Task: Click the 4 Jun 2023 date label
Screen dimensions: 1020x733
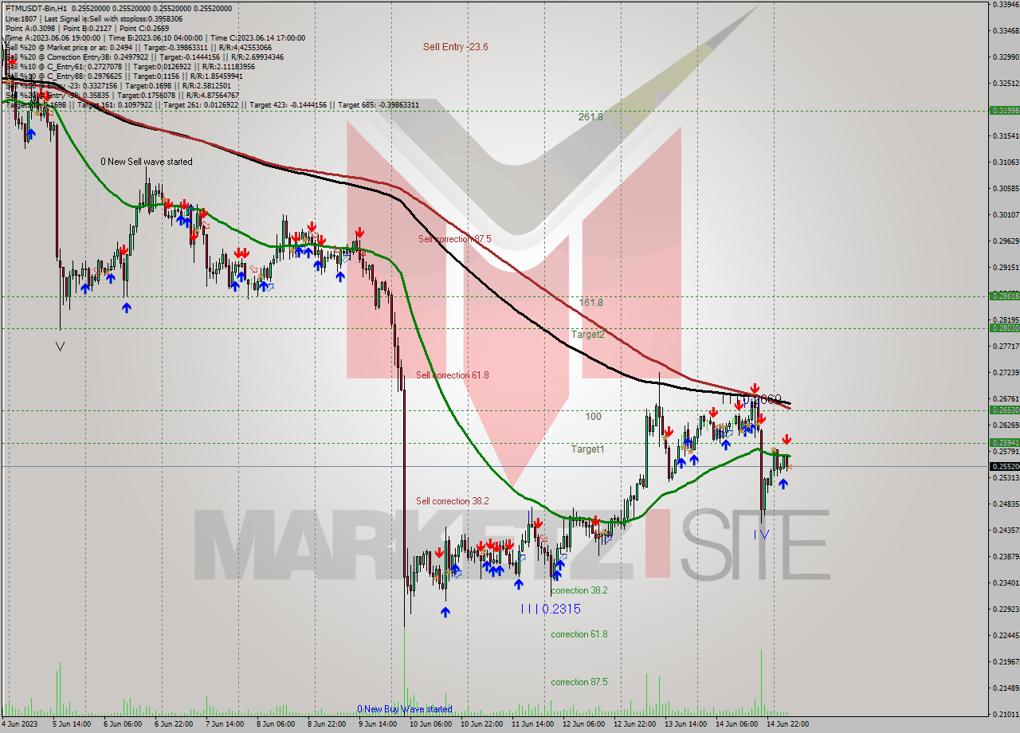Action: pyautogui.click(x=20, y=724)
